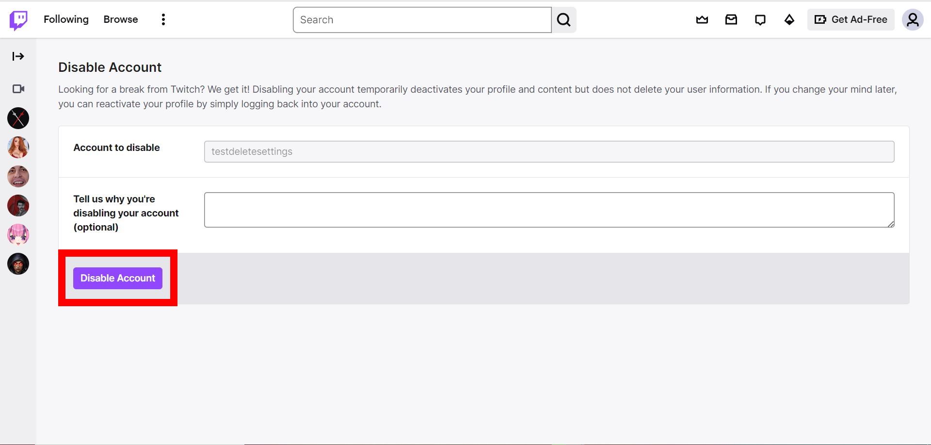This screenshot has height=445, width=931.
Task: Open the video camera icon in the sidebar
Action: pos(18,88)
